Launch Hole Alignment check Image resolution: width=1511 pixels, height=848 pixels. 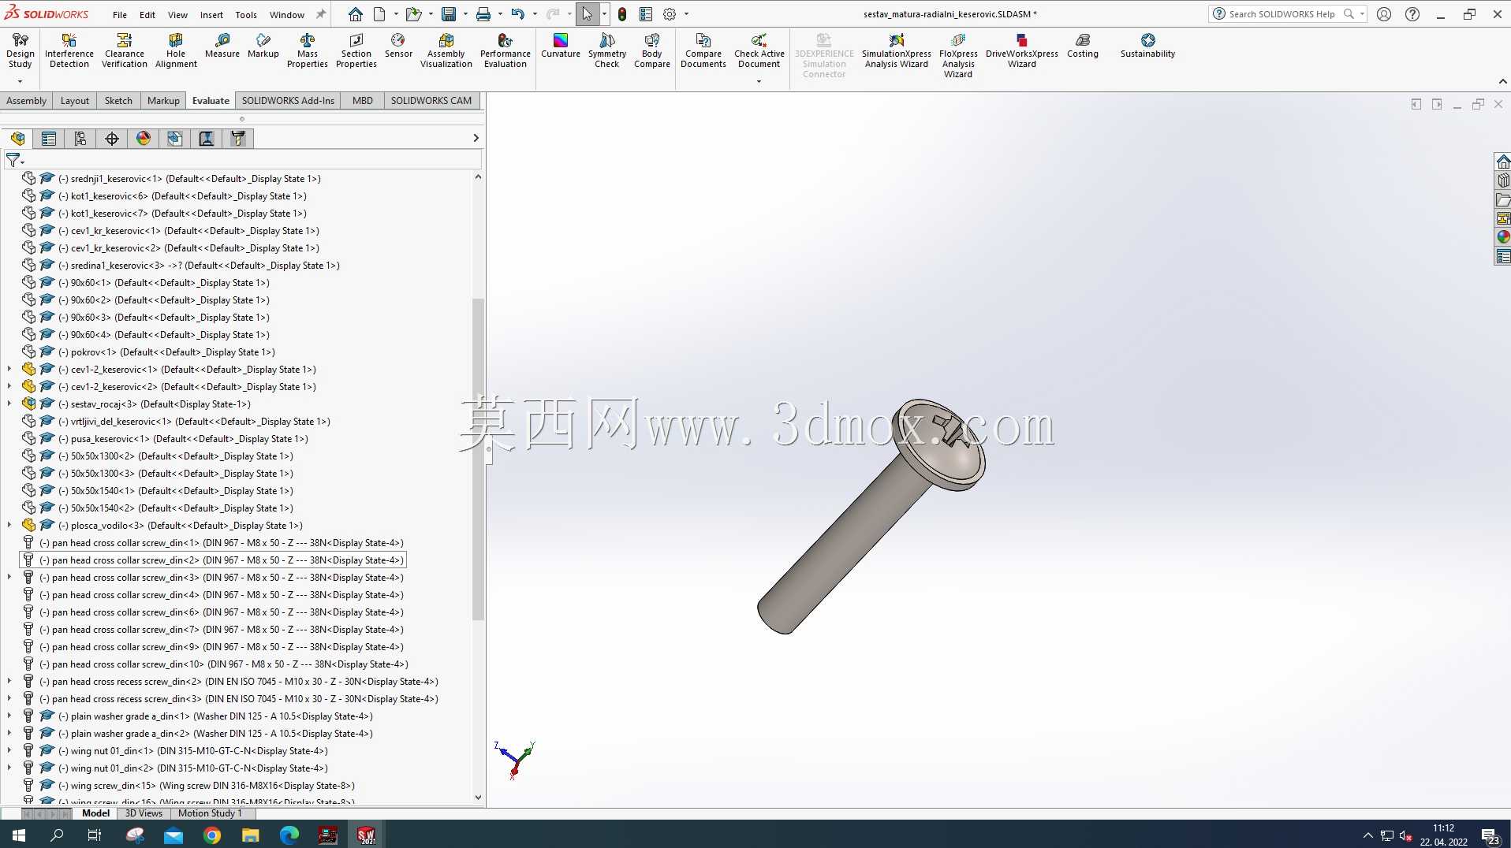click(176, 52)
